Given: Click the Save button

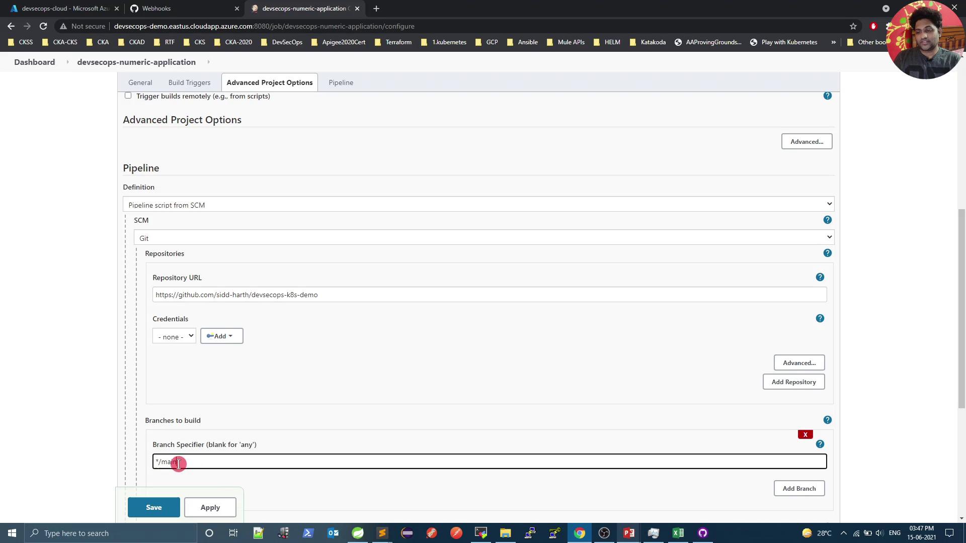Looking at the screenshot, I should (x=153, y=507).
